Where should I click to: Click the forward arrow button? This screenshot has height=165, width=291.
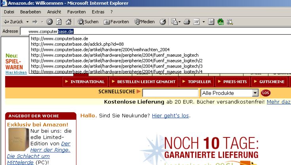click(x=35, y=22)
